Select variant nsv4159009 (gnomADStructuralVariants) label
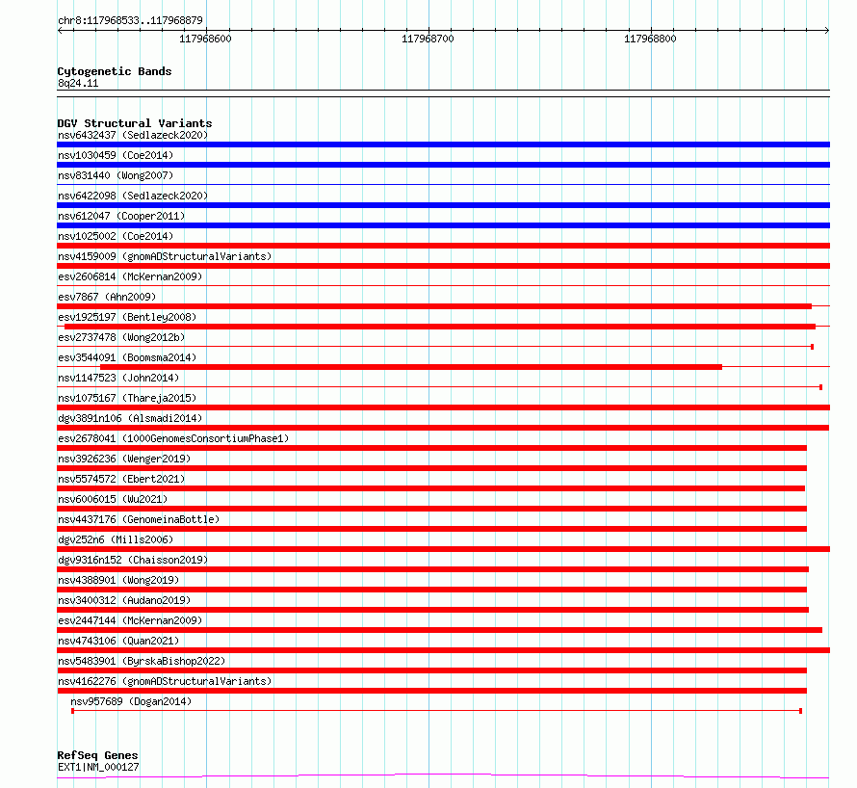This screenshot has width=857, height=788. 165,256
